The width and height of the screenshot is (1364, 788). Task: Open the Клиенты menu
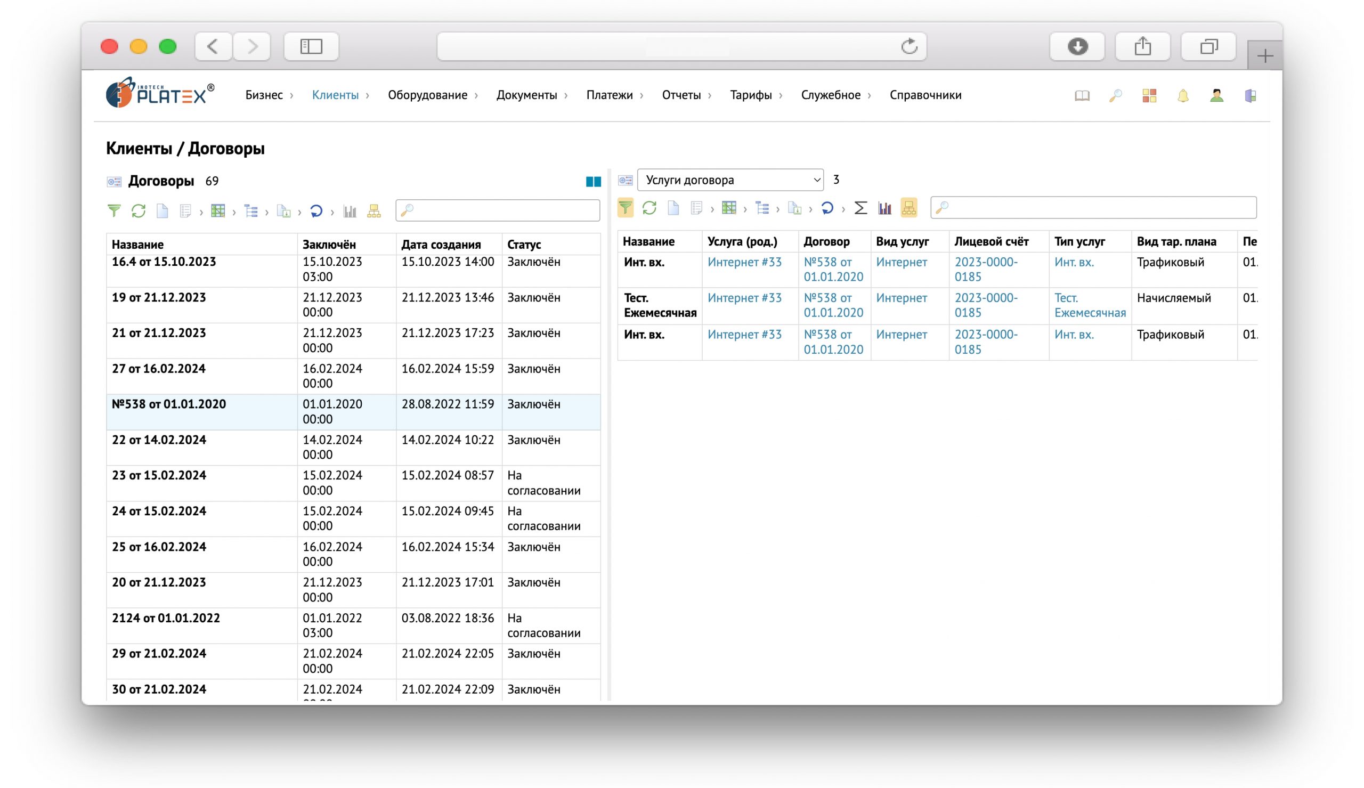pyautogui.click(x=336, y=95)
